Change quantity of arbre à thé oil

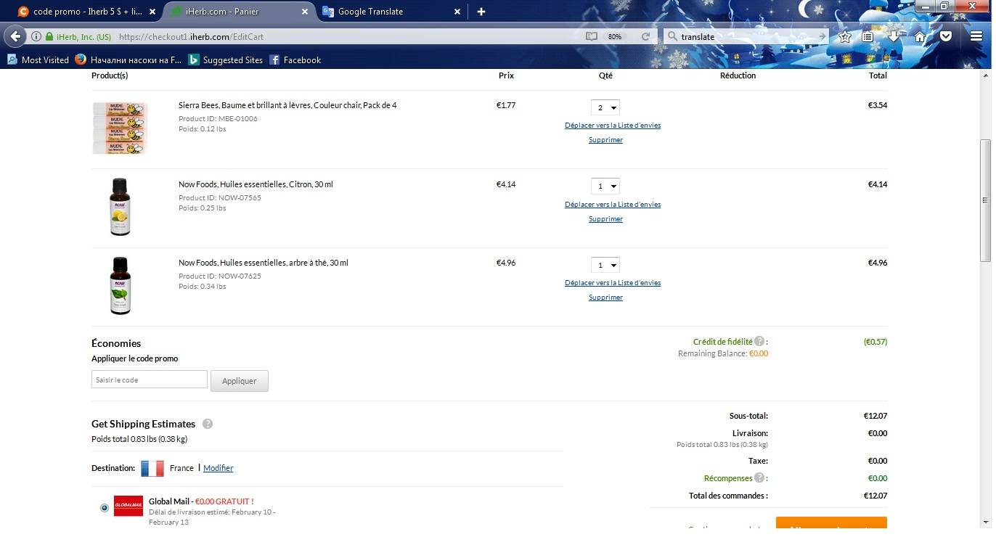[605, 265]
